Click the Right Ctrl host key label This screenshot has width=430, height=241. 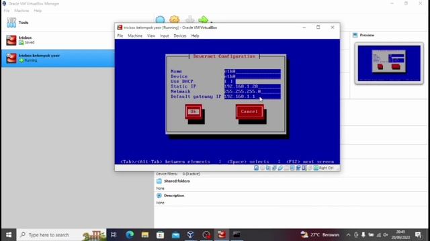point(327,168)
